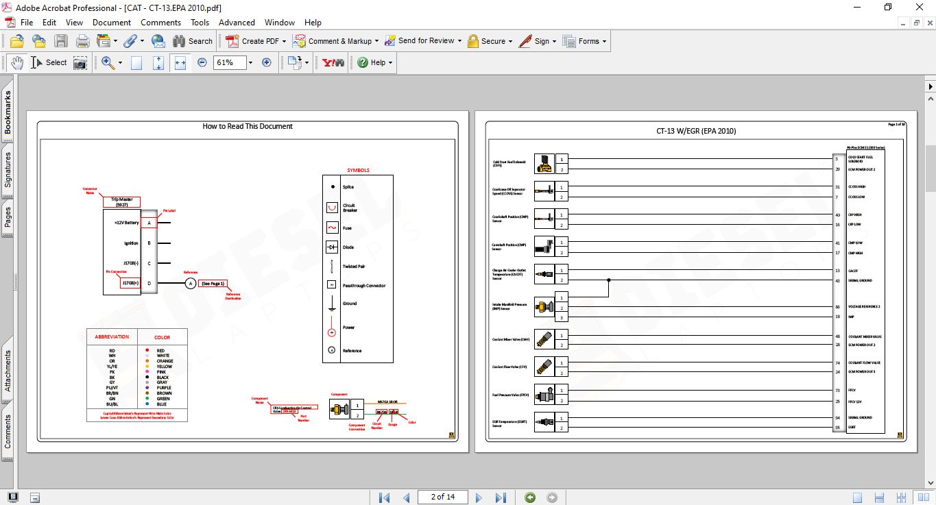
Task: Click the Save disk icon
Action: [61, 41]
